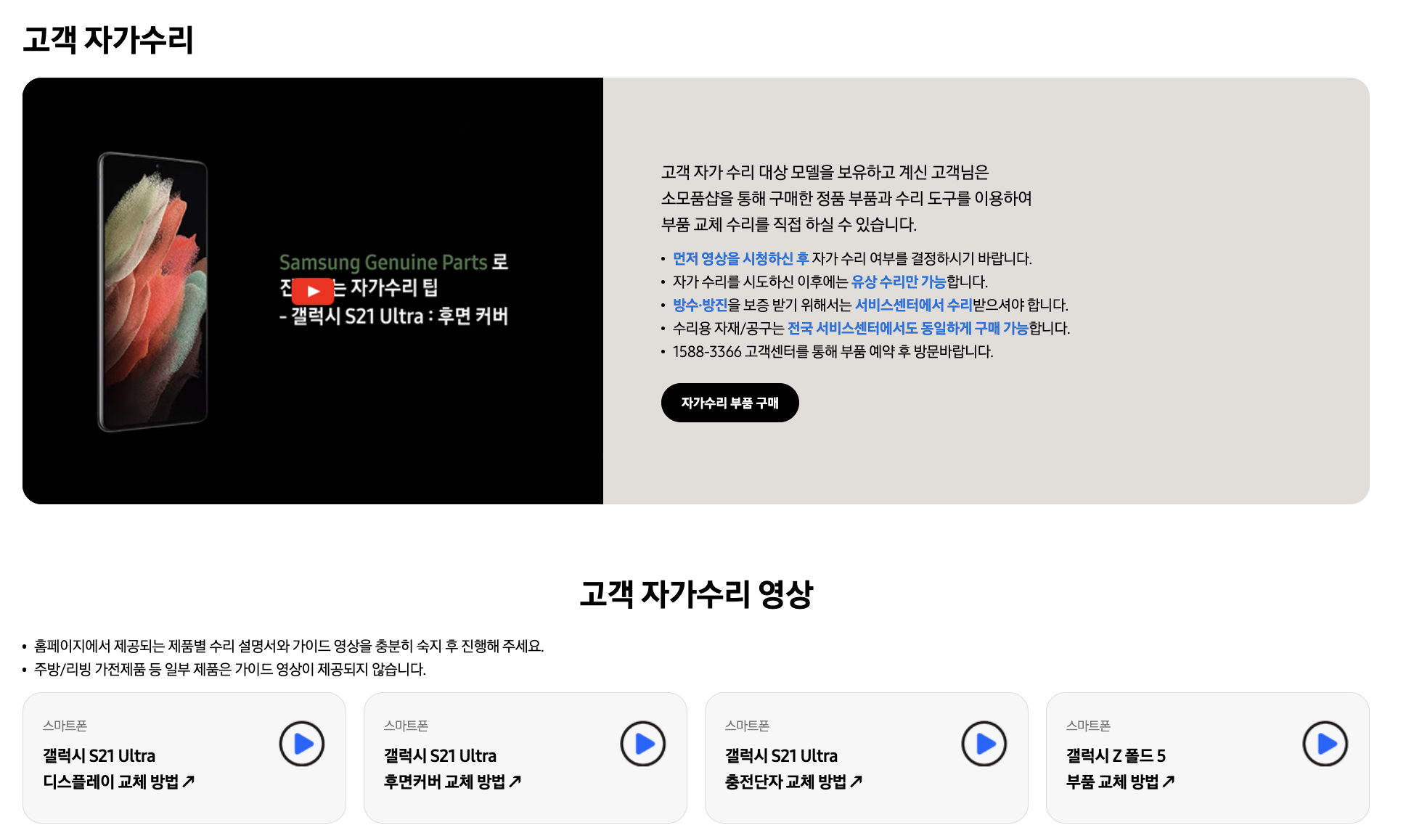Click blue text 유상 수리만 가능
Image resolution: width=1414 pixels, height=833 pixels.
point(899,282)
